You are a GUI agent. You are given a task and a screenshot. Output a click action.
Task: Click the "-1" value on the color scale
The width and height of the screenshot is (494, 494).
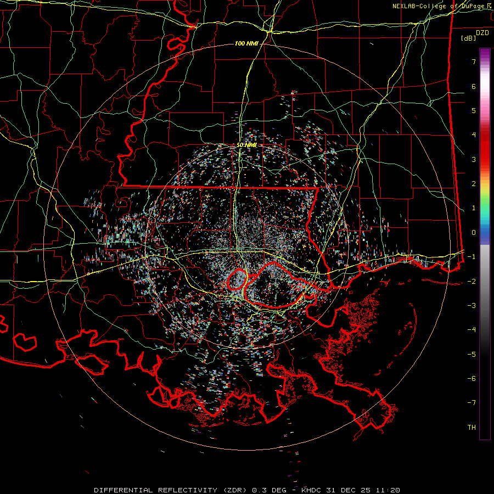[471, 257]
